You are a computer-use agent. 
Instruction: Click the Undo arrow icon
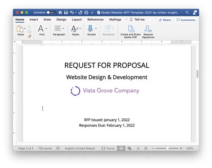(72, 13)
